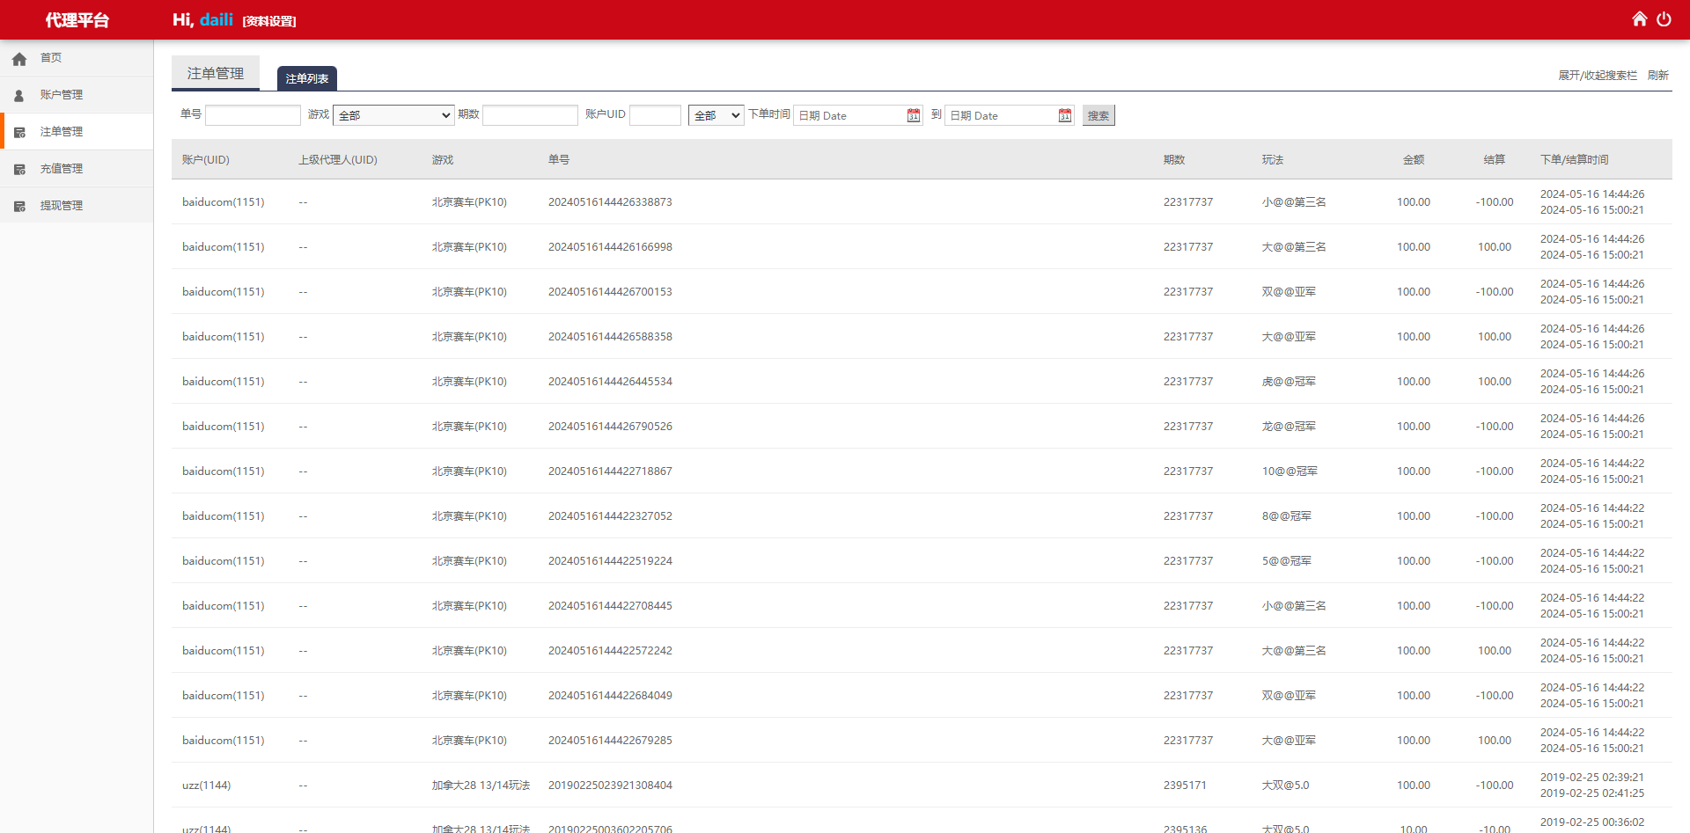Click the 5@@冠军 play type cell
The height and width of the screenshot is (833, 1690).
click(x=1287, y=561)
